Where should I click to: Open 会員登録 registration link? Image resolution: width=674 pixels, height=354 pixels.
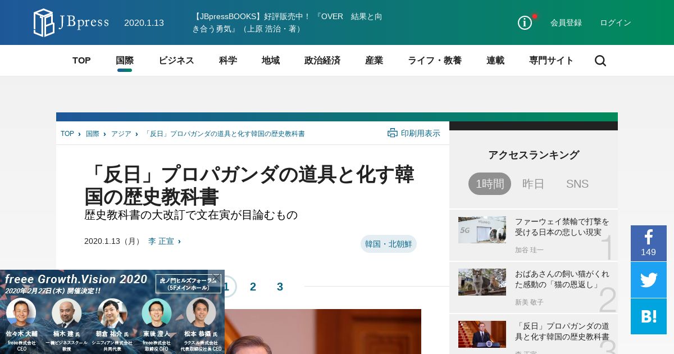point(566,22)
